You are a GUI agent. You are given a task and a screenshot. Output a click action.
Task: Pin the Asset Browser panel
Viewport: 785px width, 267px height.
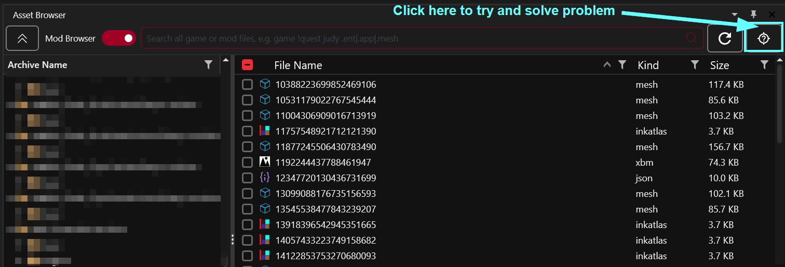pos(754,15)
